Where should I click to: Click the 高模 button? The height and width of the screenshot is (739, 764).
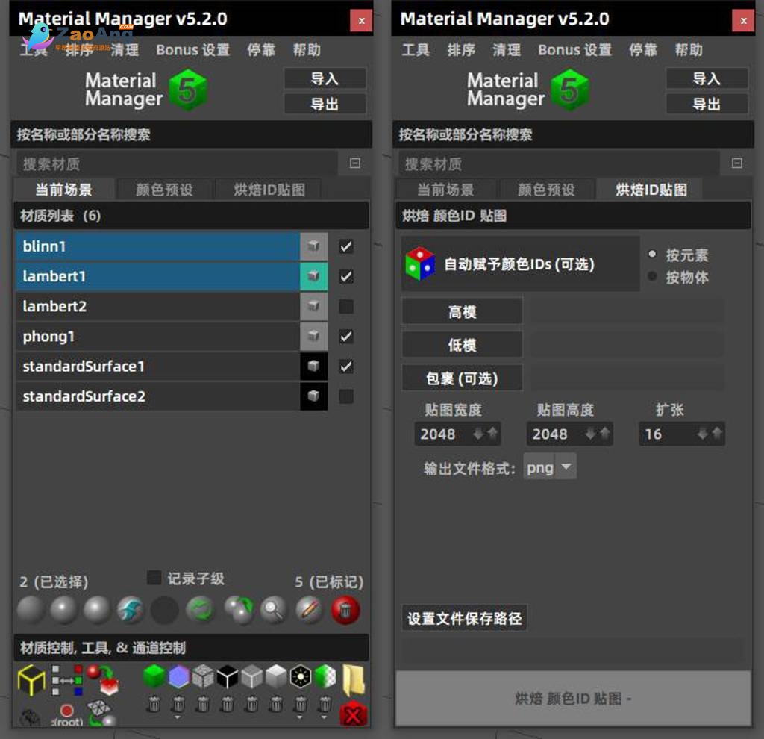click(462, 311)
